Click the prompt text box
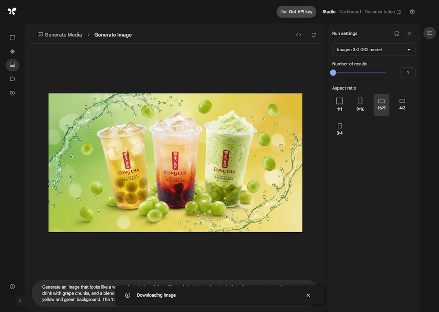The height and width of the screenshot is (312, 439). [175, 293]
